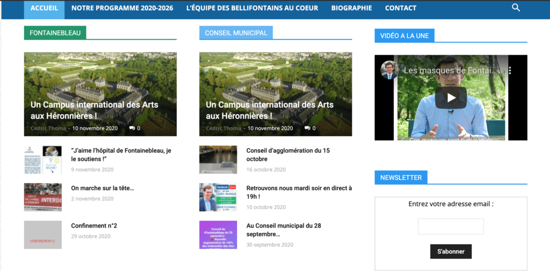This screenshot has height=271, width=550.
Task: Open Campus international article title in Conseil Municipal column
Action: (x=270, y=110)
